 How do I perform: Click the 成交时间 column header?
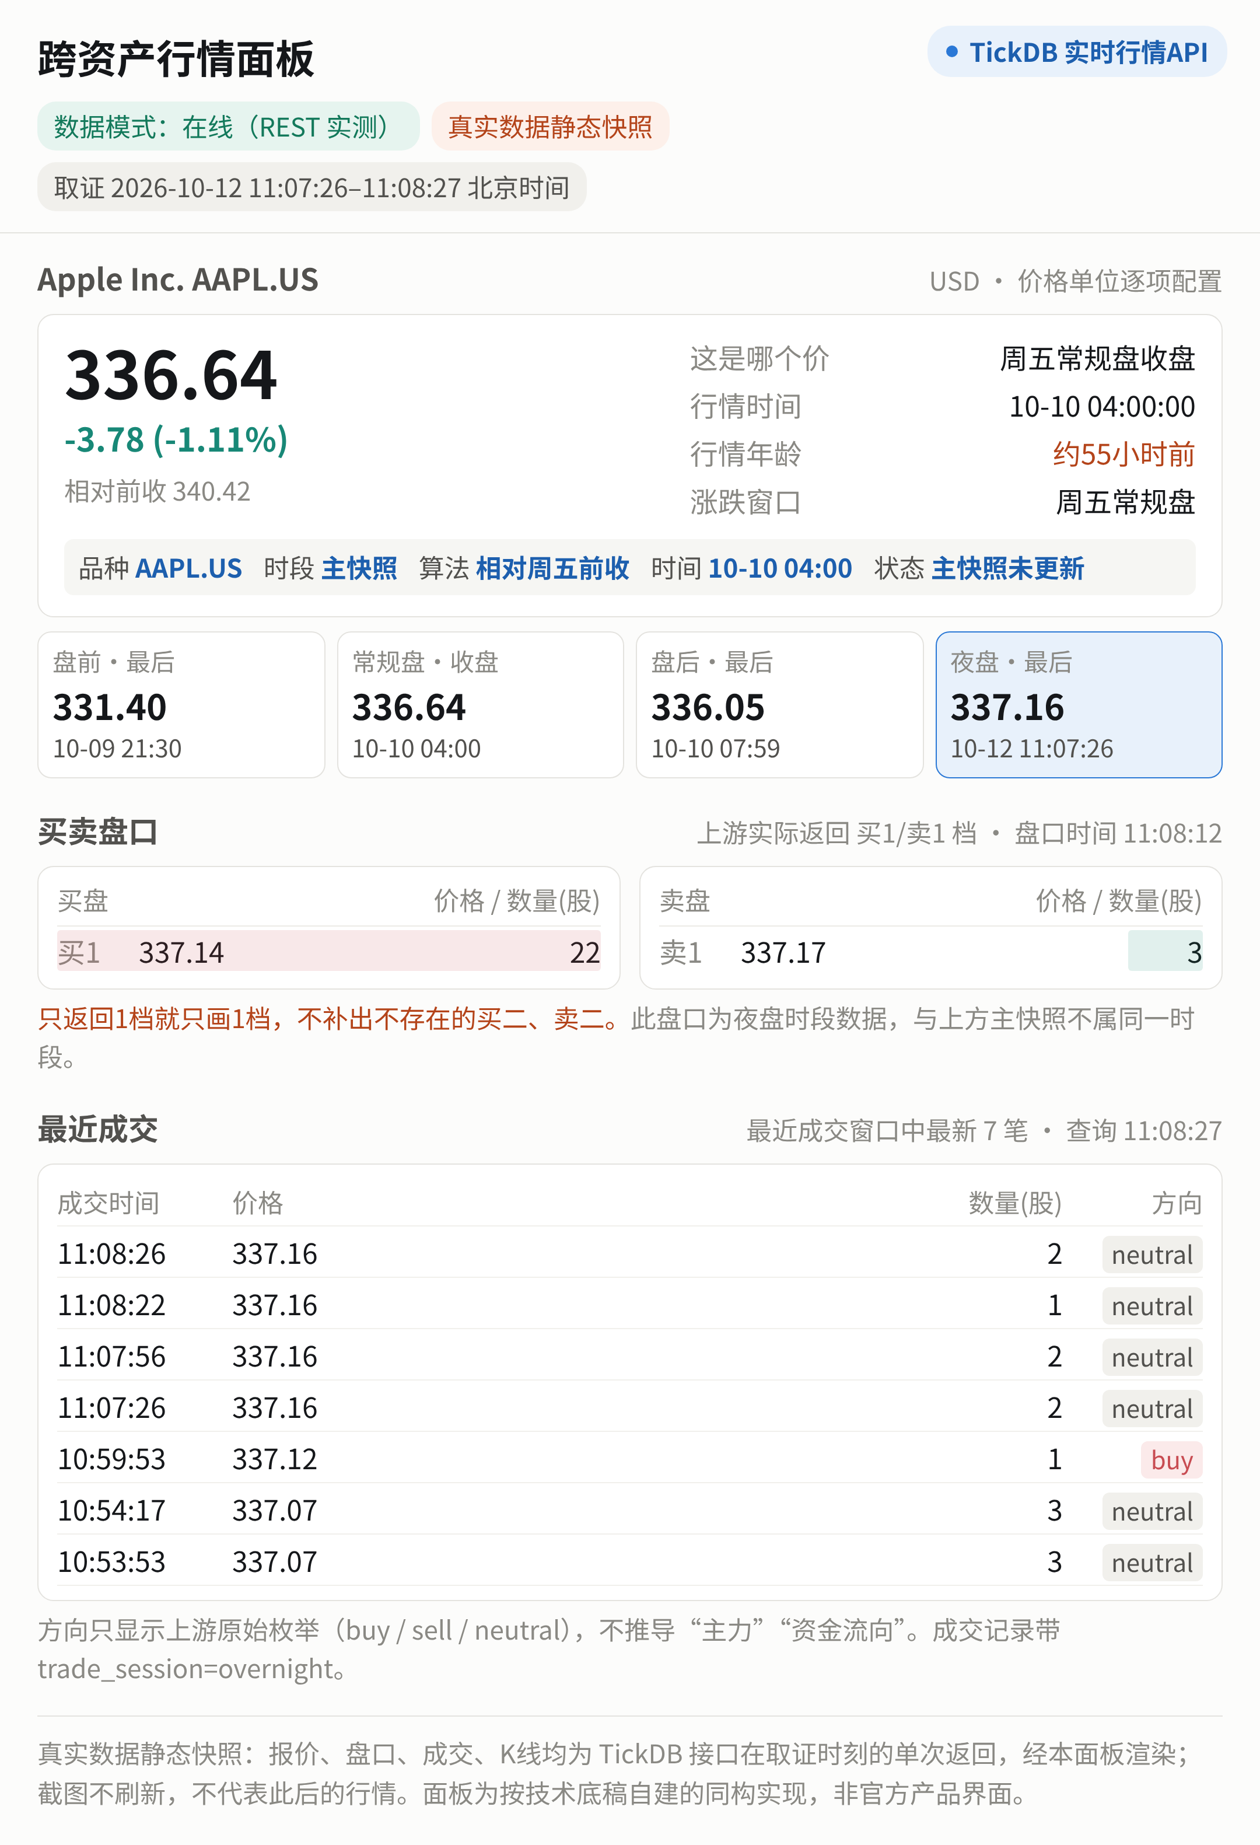click(x=108, y=1203)
